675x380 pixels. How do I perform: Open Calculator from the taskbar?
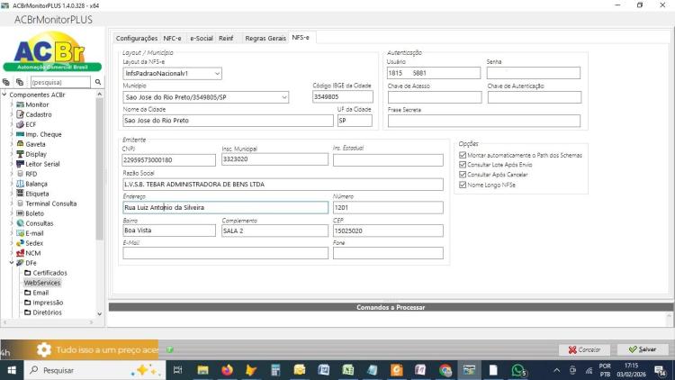coord(275,370)
